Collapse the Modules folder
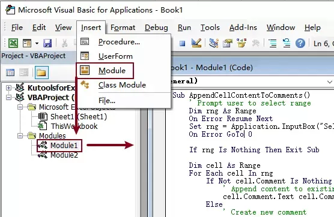The height and width of the screenshot is (217, 334). click(20, 135)
